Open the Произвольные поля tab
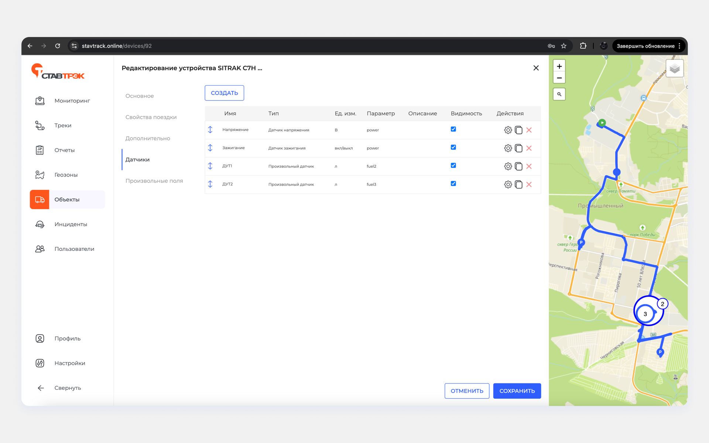Image resolution: width=709 pixels, height=443 pixels. click(x=154, y=181)
